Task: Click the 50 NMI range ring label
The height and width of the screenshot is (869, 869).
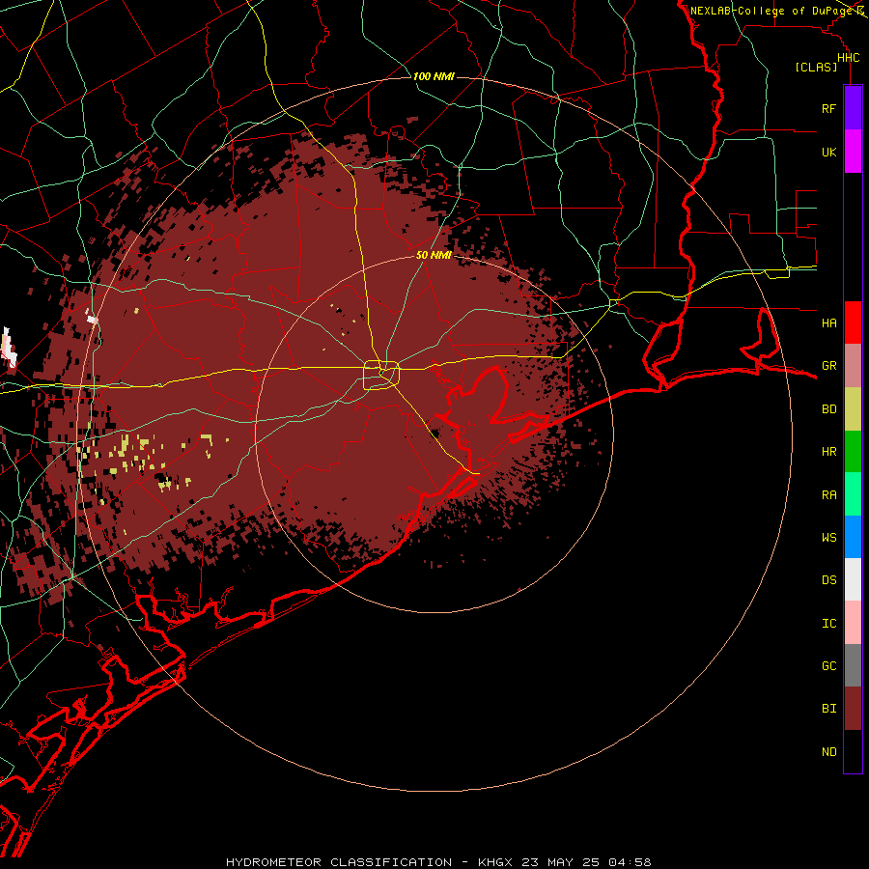Action: [x=434, y=255]
